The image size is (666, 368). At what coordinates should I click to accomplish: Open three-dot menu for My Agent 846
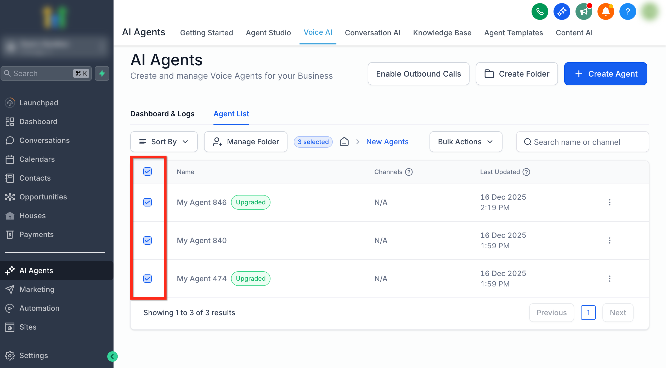[x=609, y=202]
